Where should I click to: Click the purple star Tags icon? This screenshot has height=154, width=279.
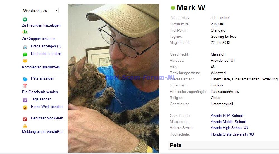tap(25, 100)
